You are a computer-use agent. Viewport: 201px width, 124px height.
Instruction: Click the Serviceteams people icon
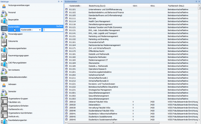tap(4, 71)
